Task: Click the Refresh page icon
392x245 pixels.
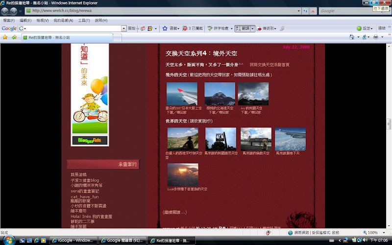Action: click(305, 11)
